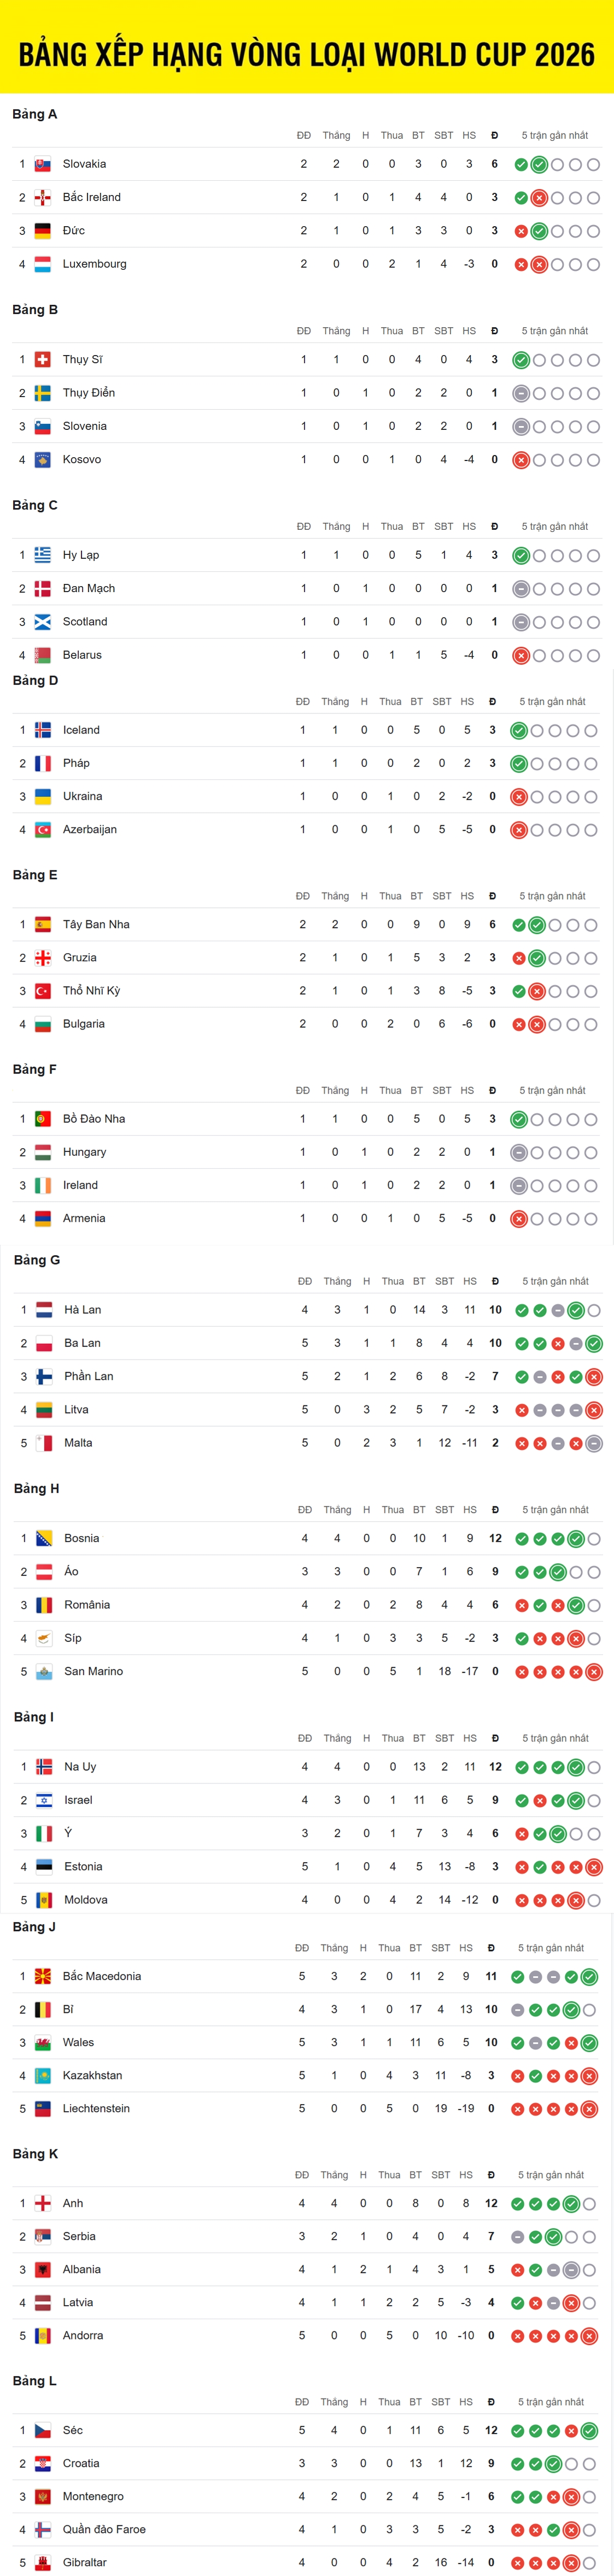Click Kosovo's red loss result indicator
The width and height of the screenshot is (614, 2576).
[521, 460]
